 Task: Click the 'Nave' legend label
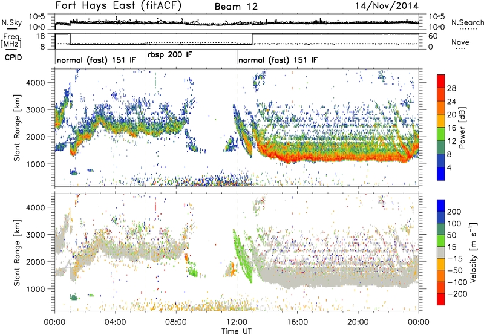point(460,42)
